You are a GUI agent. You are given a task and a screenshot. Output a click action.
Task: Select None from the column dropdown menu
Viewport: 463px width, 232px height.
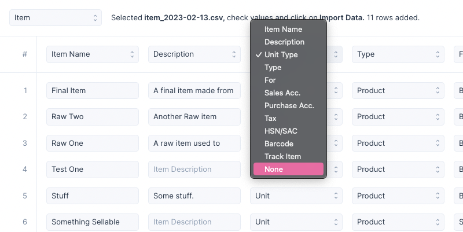click(x=288, y=169)
